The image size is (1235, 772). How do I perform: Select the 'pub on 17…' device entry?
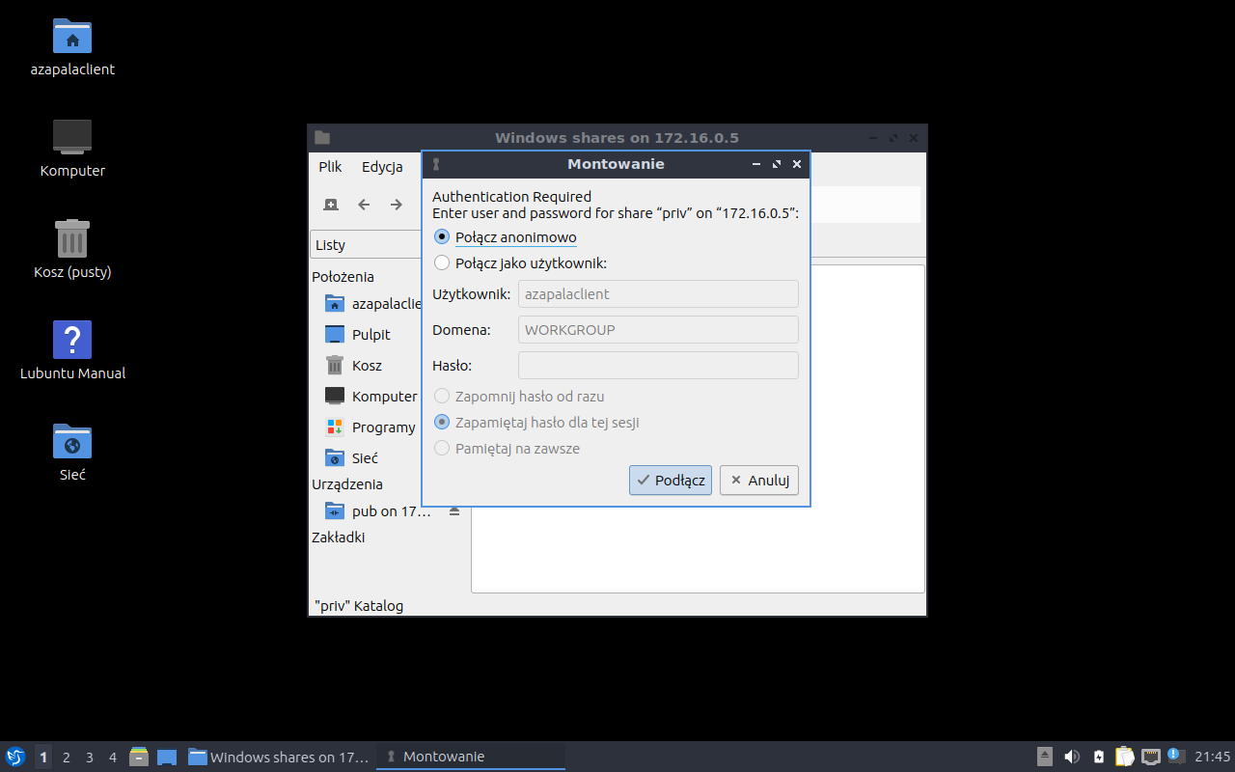pyautogui.click(x=379, y=511)
